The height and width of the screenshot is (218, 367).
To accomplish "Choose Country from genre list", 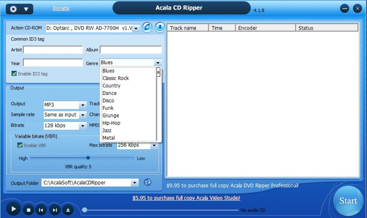I will [129, 86].
